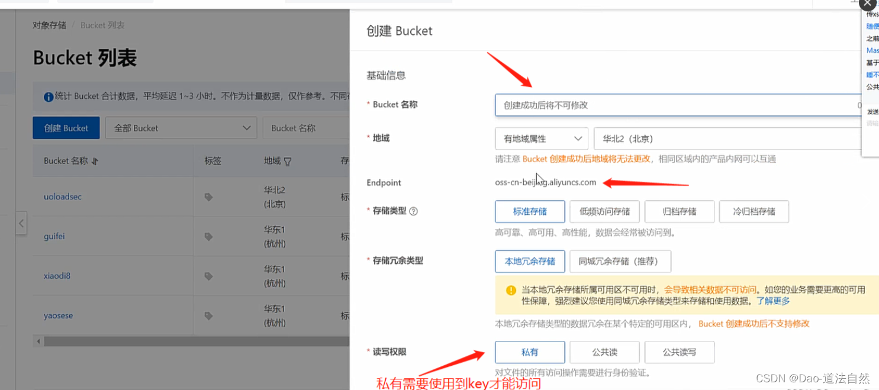Image resolution: width=879 pixels, height=390 pixels.
Task: Click the 创建 Bucket button
Action: point(66,127)
